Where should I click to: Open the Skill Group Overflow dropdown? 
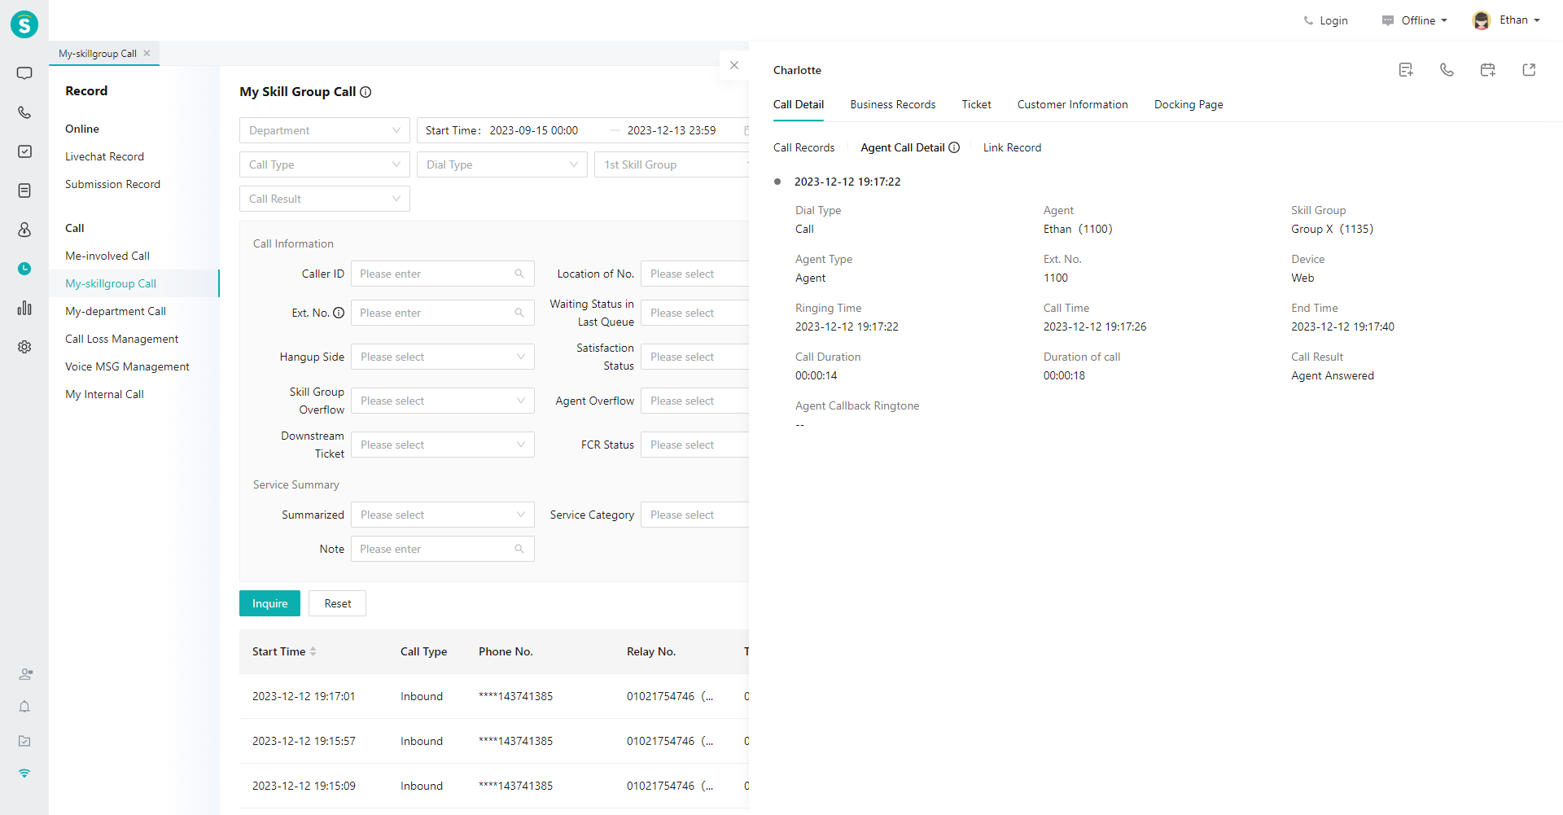click(x=443, y=401)
